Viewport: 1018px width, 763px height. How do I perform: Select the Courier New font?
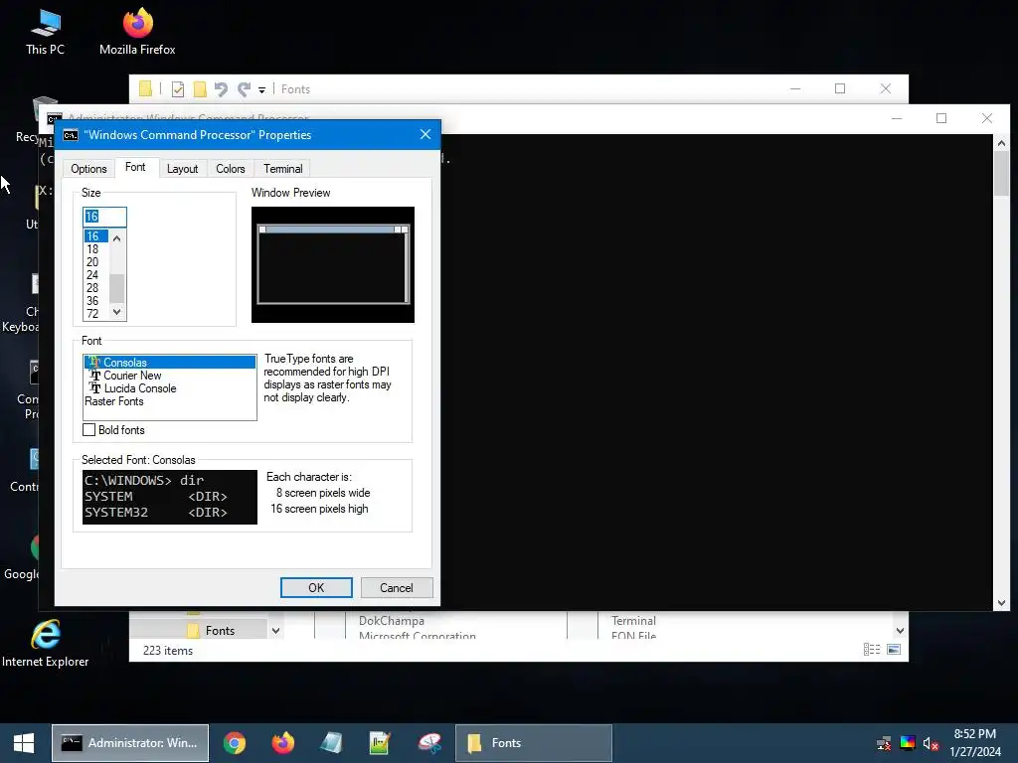(169, 375)
